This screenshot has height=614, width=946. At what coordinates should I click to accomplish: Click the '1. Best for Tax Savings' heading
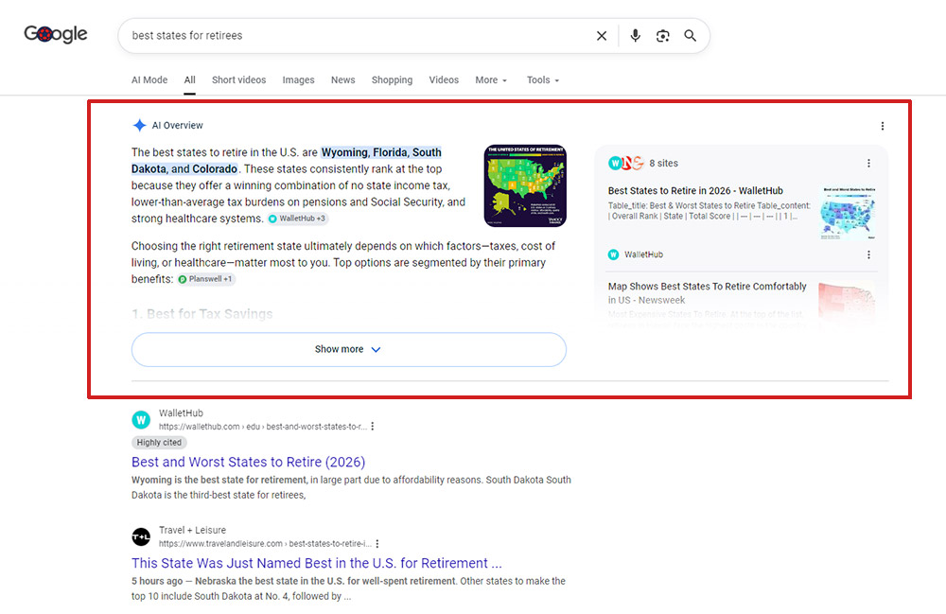pyautogui.click(x=202, y=314)
